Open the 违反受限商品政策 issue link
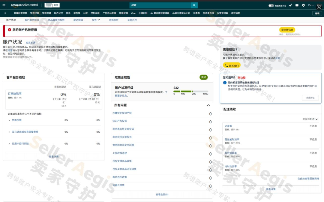 [x=122, y=161]
